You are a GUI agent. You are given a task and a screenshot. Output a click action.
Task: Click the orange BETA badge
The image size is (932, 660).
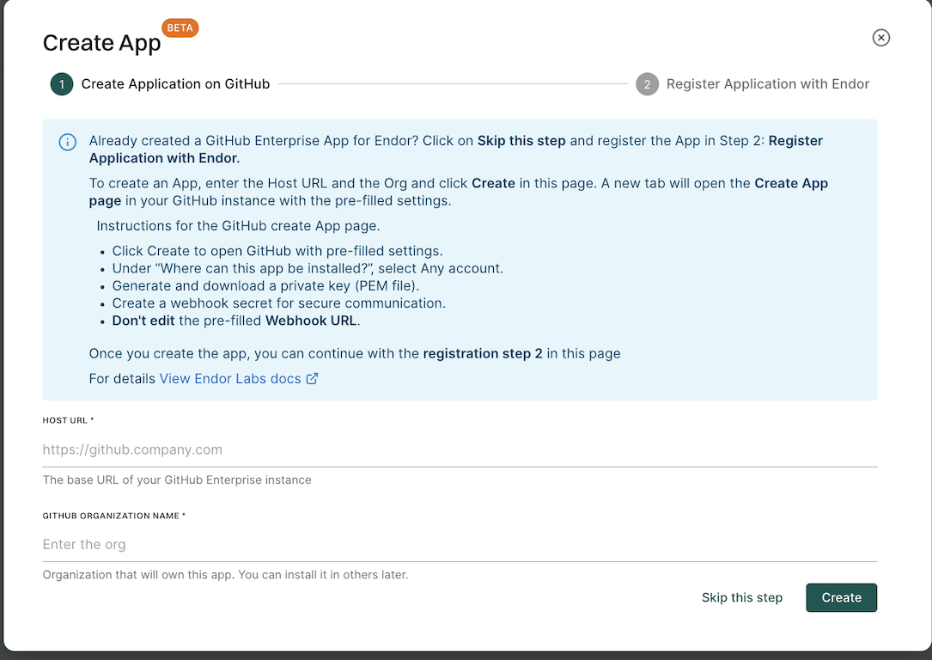tap(180, 27)
